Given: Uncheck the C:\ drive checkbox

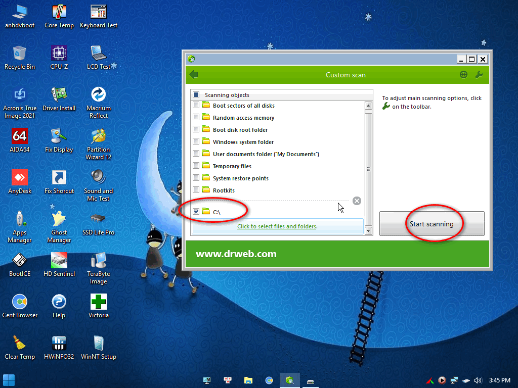Looking at the screenshot, I should click(196, 212).
